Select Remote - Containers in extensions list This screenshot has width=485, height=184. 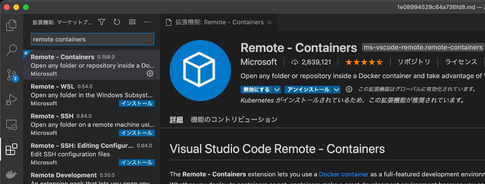coord(92,65)
